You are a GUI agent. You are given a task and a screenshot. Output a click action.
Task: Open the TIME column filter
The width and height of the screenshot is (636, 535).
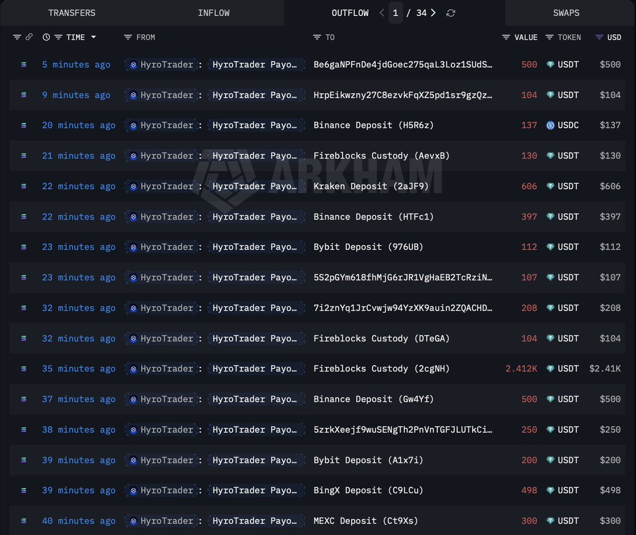pyautogui.click(x=58, y=37)
